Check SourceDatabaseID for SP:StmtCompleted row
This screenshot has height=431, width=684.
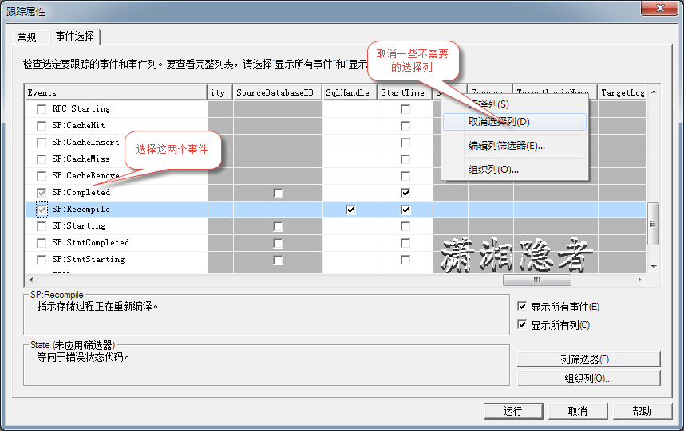click(x=278, y=243)
